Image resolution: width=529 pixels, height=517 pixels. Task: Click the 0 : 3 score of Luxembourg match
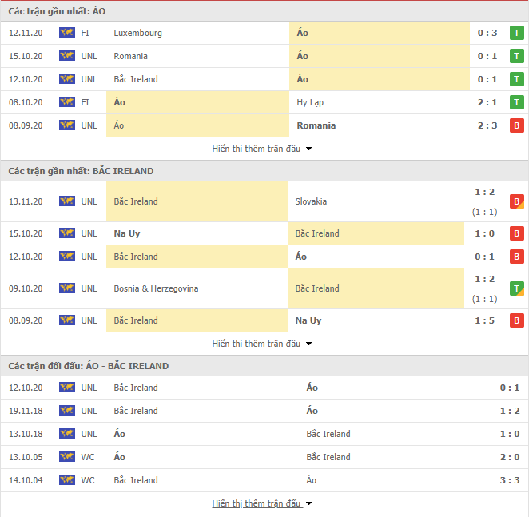tap(487, 33)
